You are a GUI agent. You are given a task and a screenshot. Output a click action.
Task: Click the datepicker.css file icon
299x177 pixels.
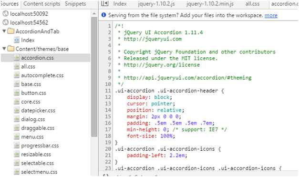[x=17, y=110]
